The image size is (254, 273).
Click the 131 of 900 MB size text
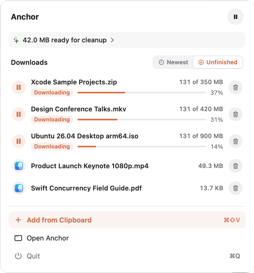click(x=201, y=136)
